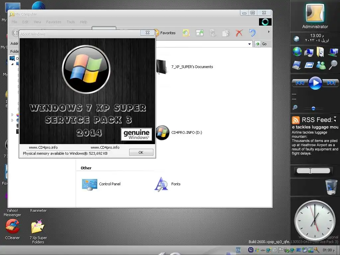The image size is (340, 255).
Task: Click the Administrator user picture
Action: (x=315, y=13)
